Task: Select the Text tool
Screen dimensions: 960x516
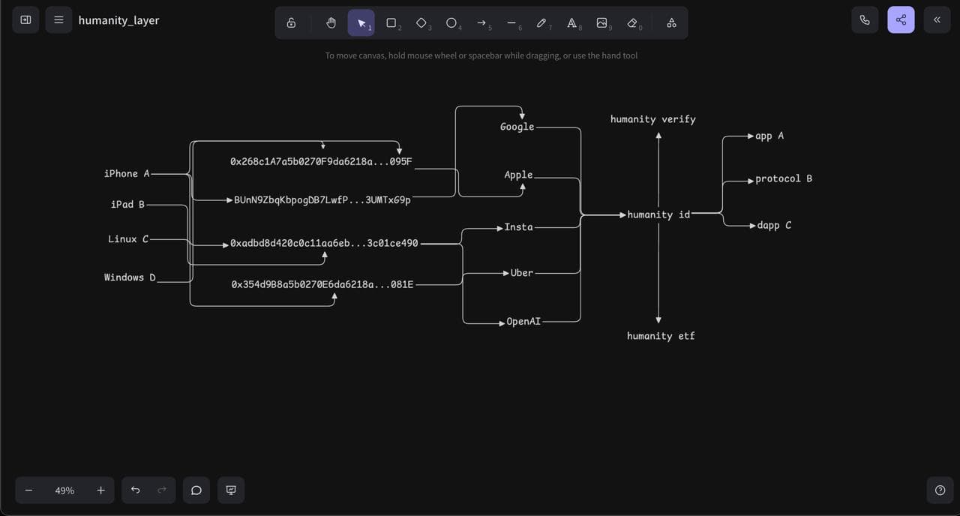Action: click(x=572, y=22)
